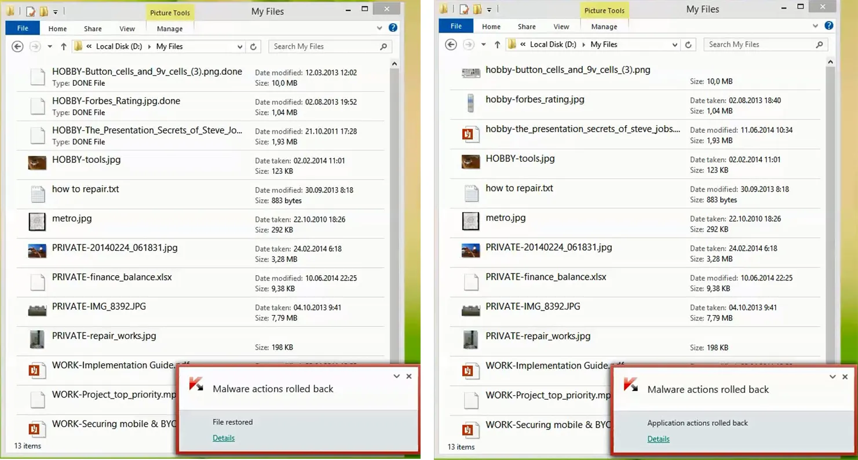Click the how to repair.txt icon in the left window

38,194
